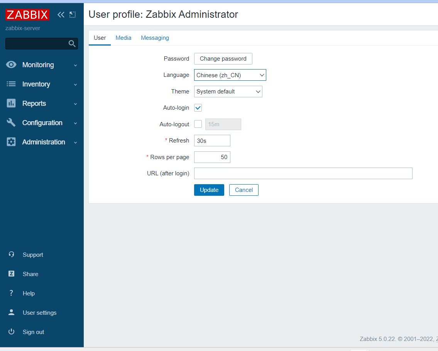Click the disabled 15m auto-logout field
This screenshot has height=351, width=438.
point(223,124)
